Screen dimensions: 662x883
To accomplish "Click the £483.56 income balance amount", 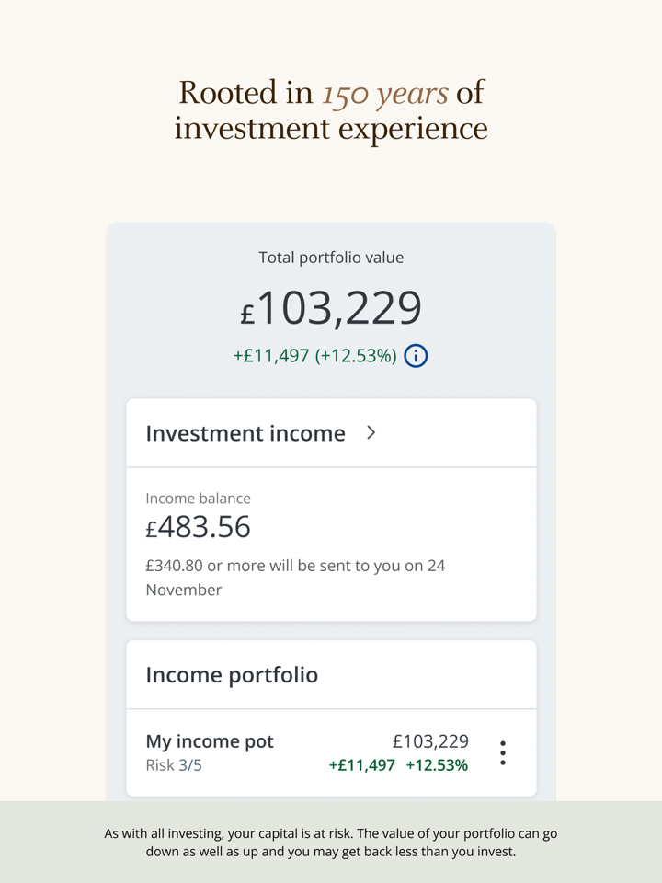I will pyautogui.click(x=199, y=527).
